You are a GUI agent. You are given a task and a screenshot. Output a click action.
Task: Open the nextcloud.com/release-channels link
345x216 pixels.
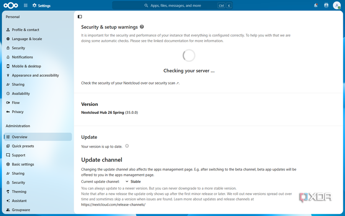113,205
